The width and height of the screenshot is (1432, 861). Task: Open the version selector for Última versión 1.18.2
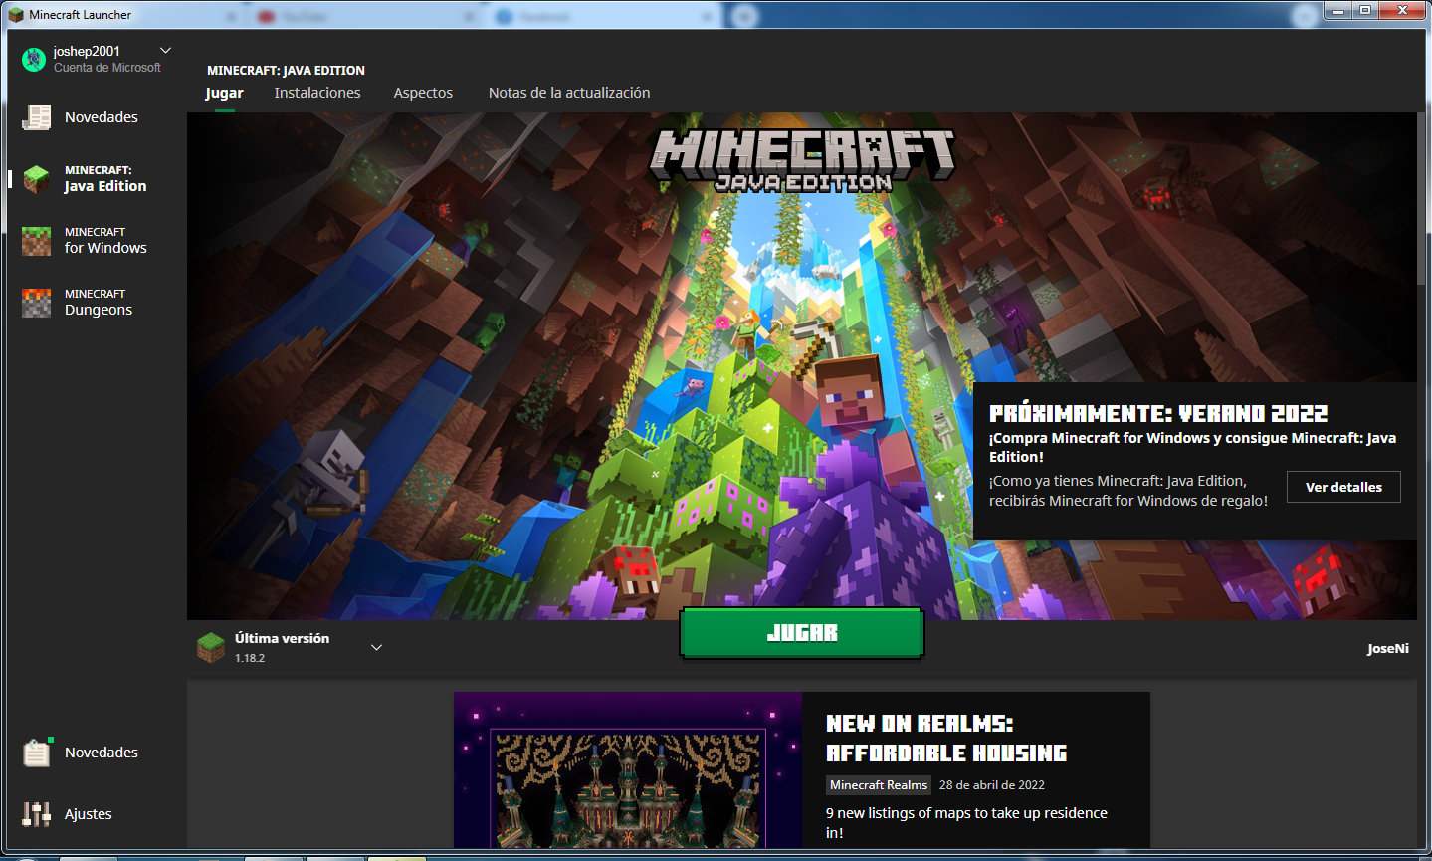click(376, 646)
